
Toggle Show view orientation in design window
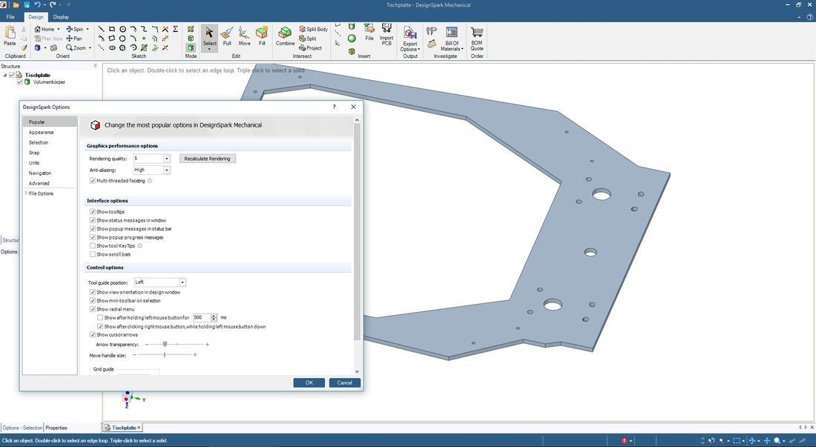pyautogui.click(x=93, y=292)
